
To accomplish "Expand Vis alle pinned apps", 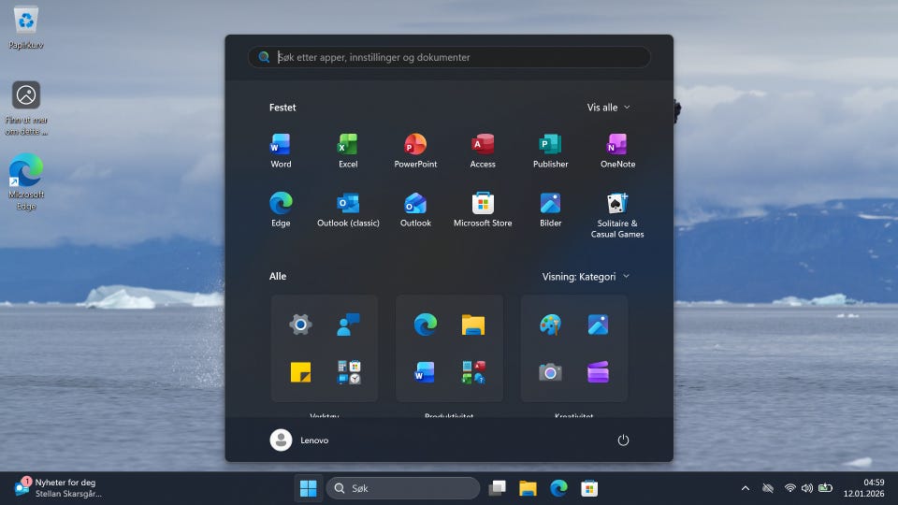I will [x=608, y=107].
